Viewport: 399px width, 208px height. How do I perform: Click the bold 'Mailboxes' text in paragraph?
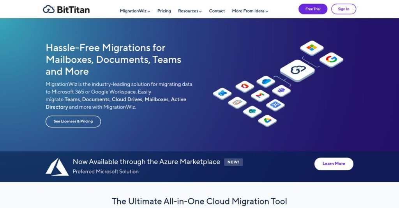pyautogui.click(x=157, y=99)
